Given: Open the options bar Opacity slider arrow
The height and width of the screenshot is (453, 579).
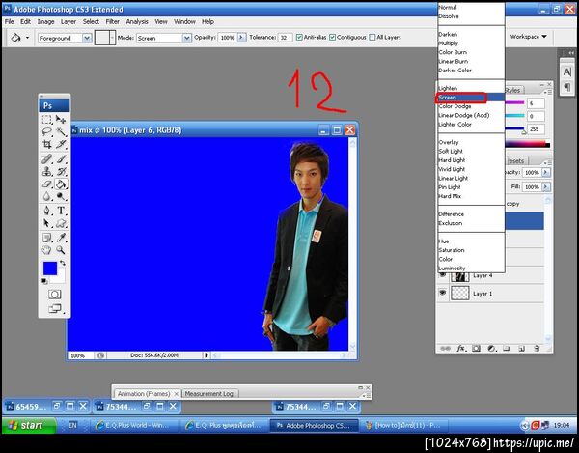Looking at the screenshot, I should tap(242, 38).
